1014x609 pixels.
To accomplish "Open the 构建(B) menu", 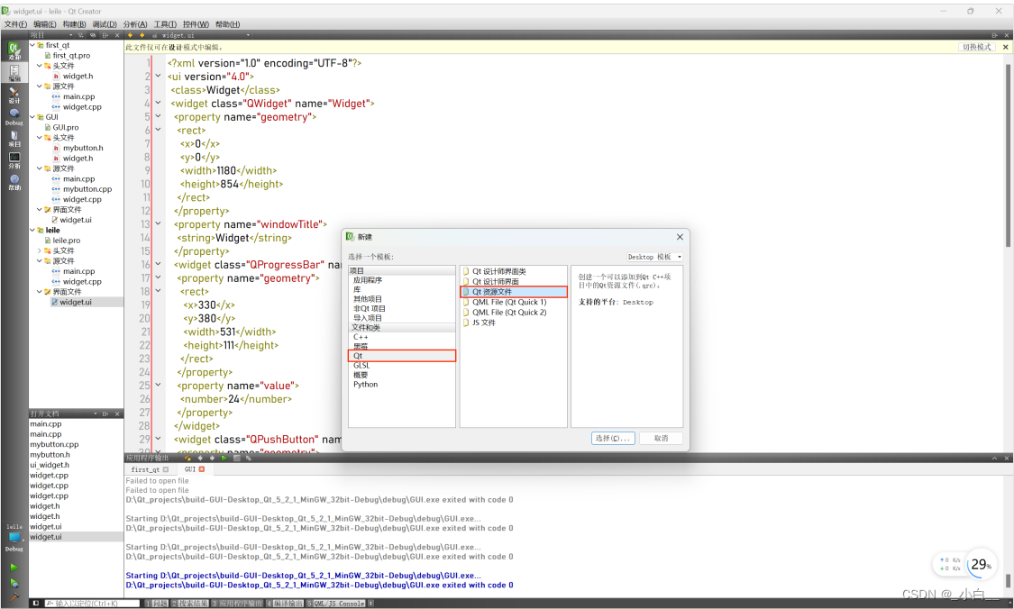I will pos(75,24).
